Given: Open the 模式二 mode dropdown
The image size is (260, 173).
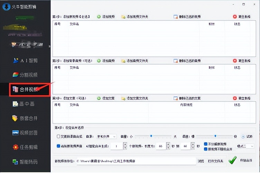Looking at the screenshot, I should tap(245, 146).
